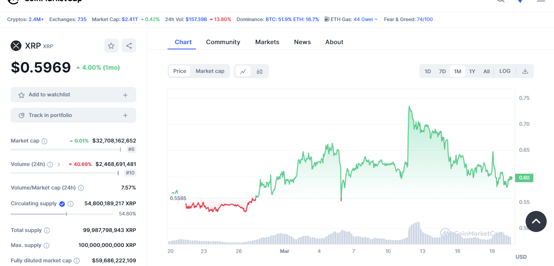554x266 pixels.
Task: Open the Exchanges 735 link
Action: click(82, 19)
